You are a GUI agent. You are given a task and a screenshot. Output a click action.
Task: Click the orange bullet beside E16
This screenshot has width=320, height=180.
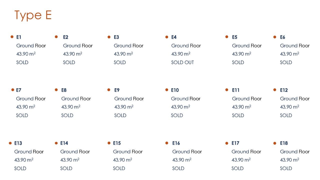[x=167, y=143]
